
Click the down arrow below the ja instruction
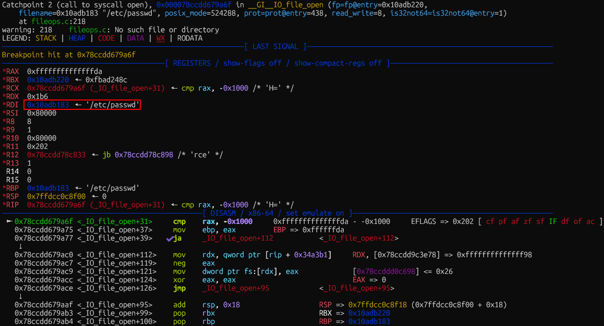tap(20, 246)
